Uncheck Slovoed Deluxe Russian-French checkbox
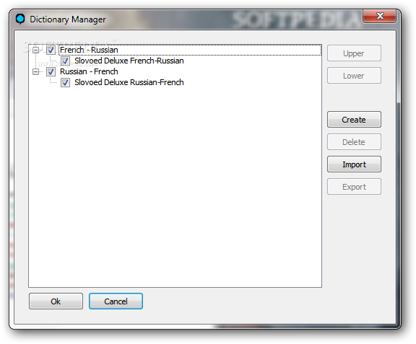This screenshot has height=344, width=416. pyautogui.click(x=65, y=82)
